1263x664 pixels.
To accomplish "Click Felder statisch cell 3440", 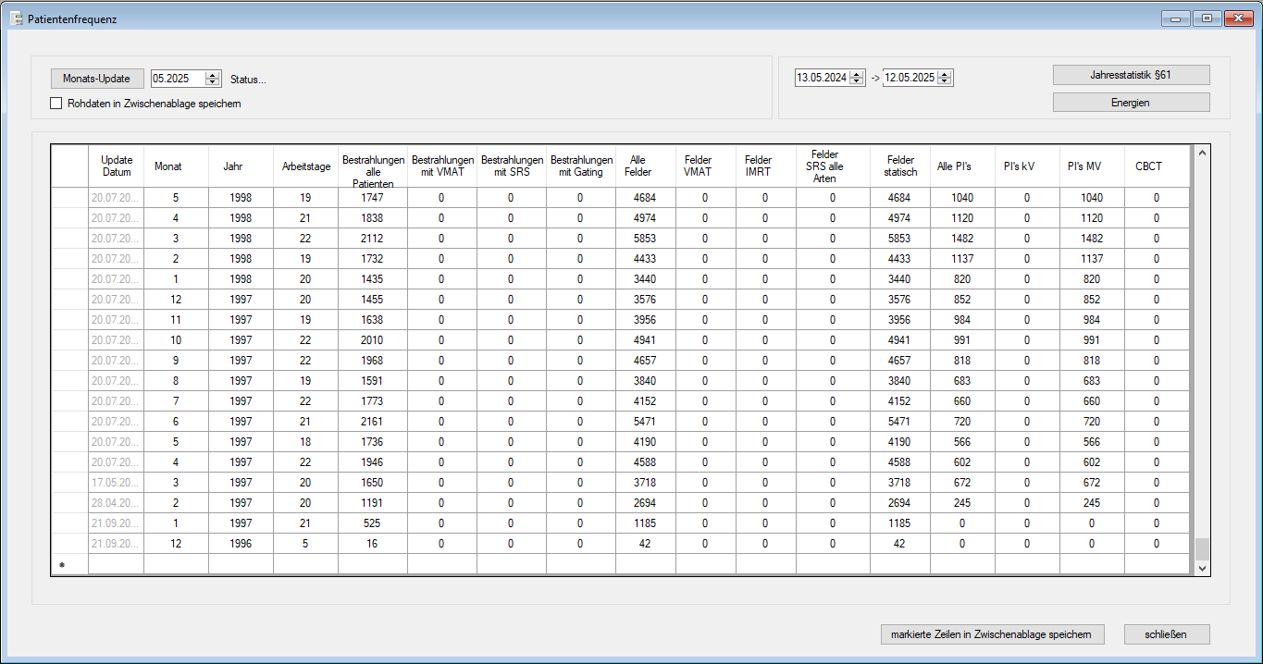I will [900, 278].
